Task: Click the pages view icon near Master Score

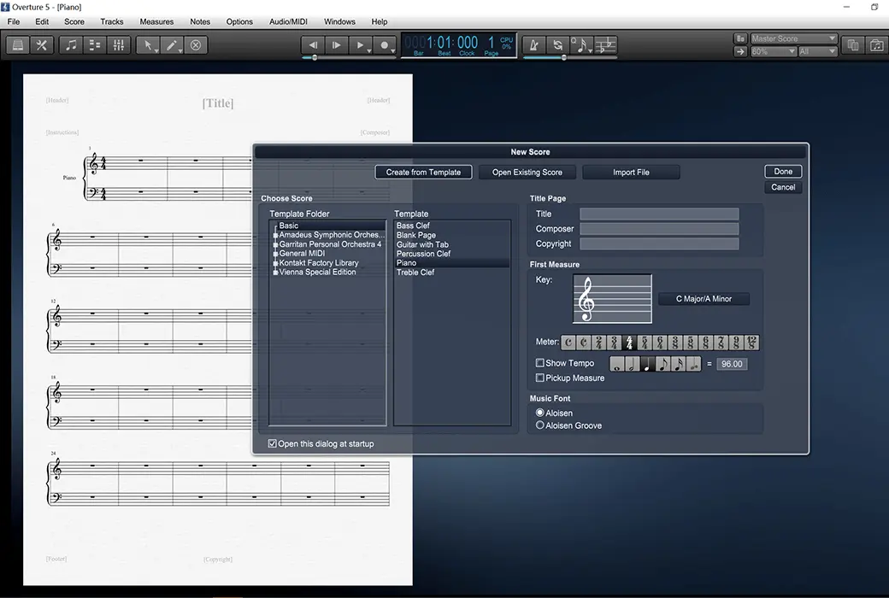Action: pos(853,45)
